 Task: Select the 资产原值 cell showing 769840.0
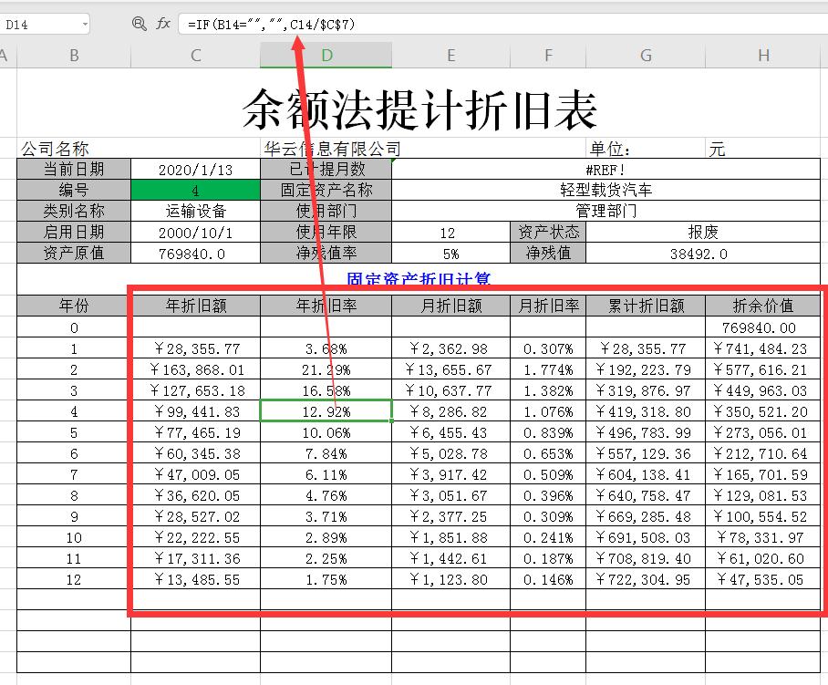(x=194, y=251)
